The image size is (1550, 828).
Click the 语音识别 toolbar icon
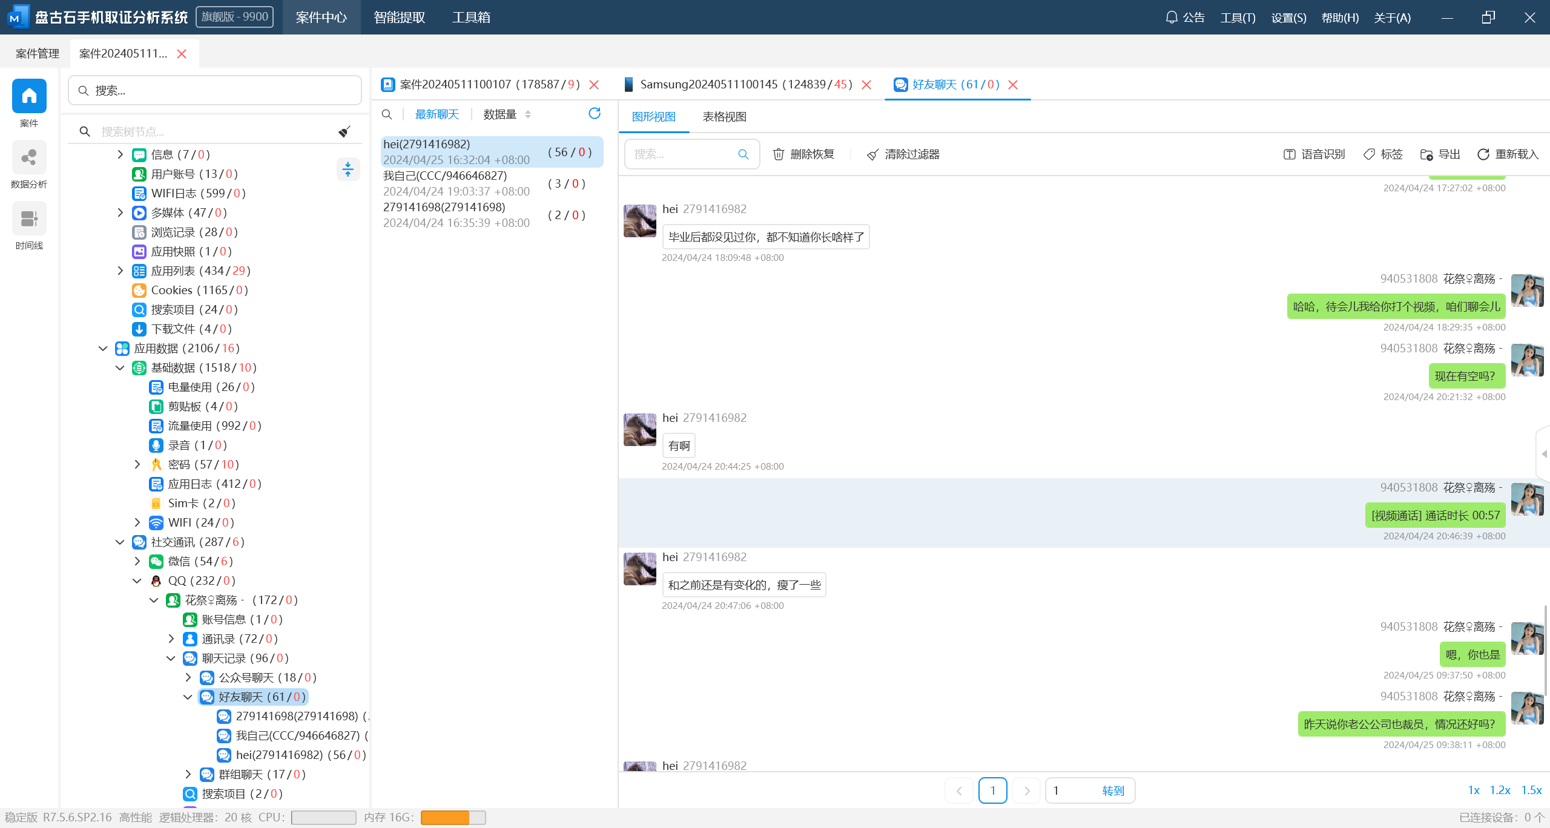[x=1290, y=154]
